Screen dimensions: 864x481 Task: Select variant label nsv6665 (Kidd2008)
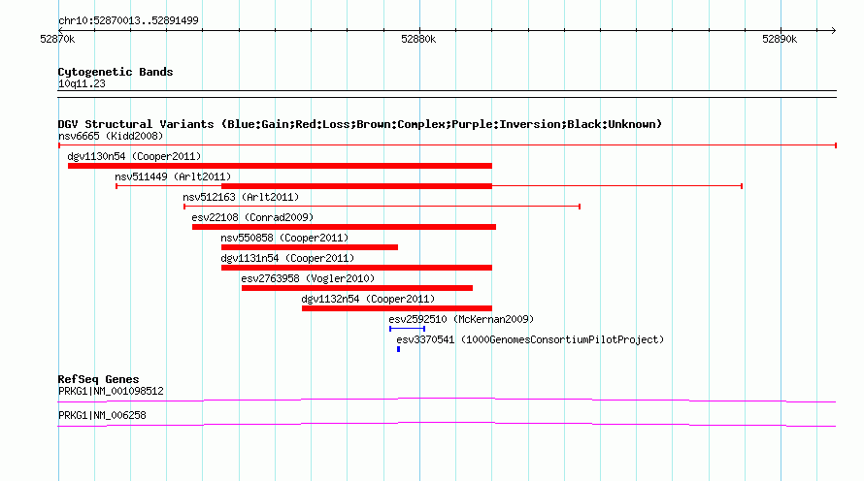[111, 136]
